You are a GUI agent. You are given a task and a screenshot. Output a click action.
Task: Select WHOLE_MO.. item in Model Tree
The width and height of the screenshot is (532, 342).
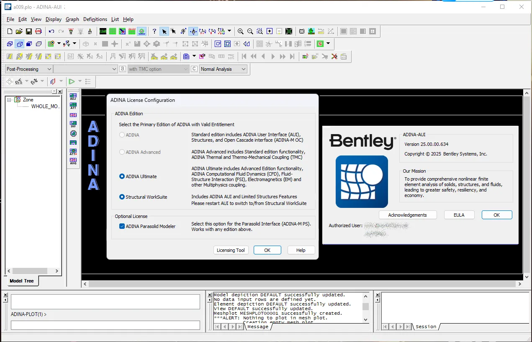point(46,106)
